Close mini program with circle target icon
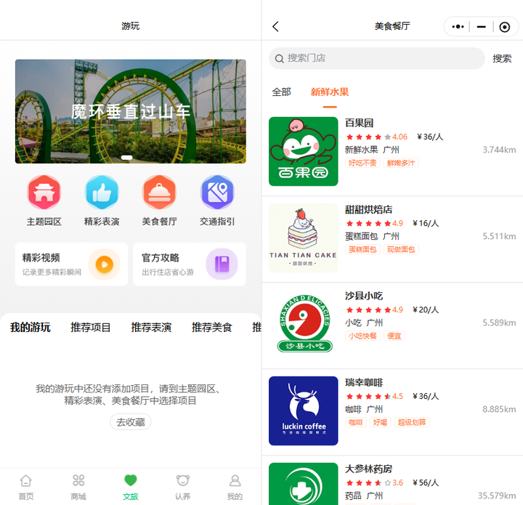 tap(504, 27)
